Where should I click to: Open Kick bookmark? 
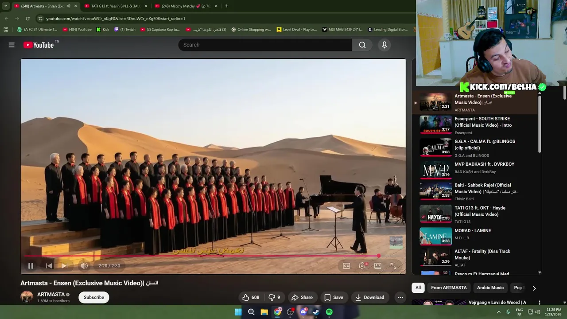click(x=103, y=30)
